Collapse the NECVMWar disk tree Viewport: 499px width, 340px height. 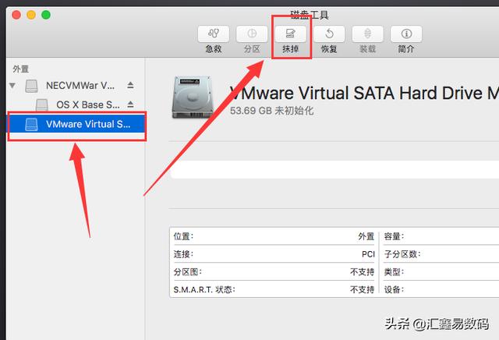pos(12,85)
